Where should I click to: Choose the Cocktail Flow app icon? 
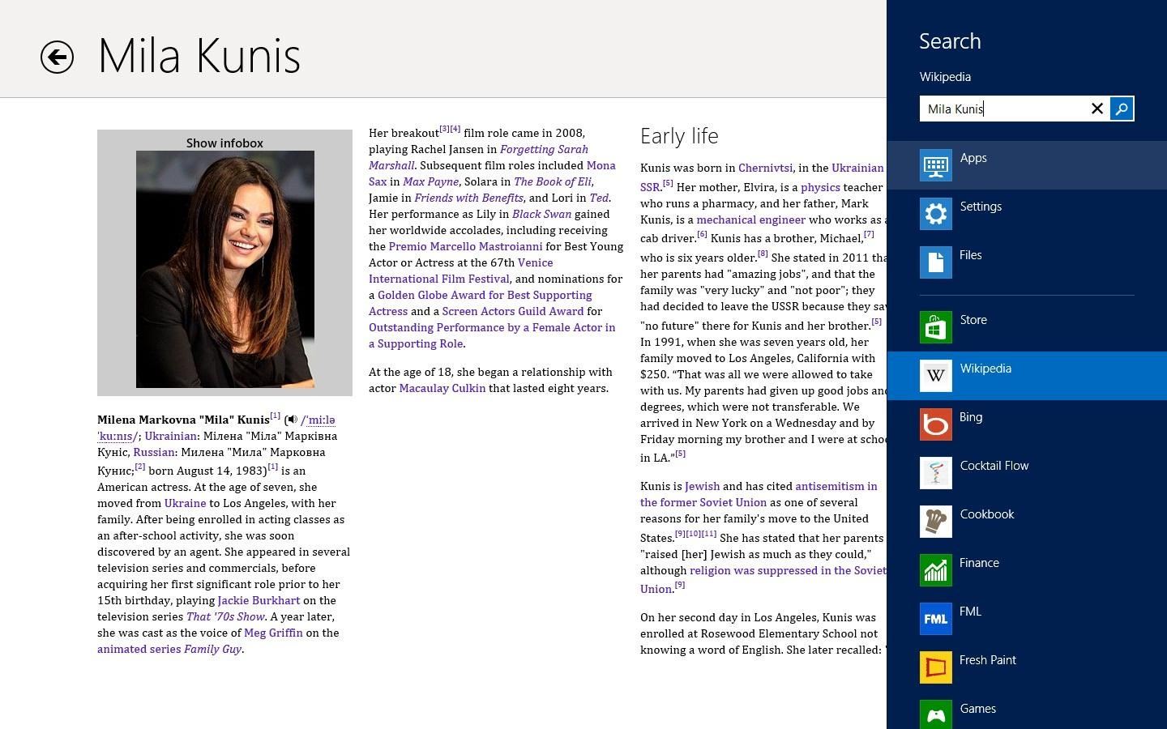tap(935, 473)
